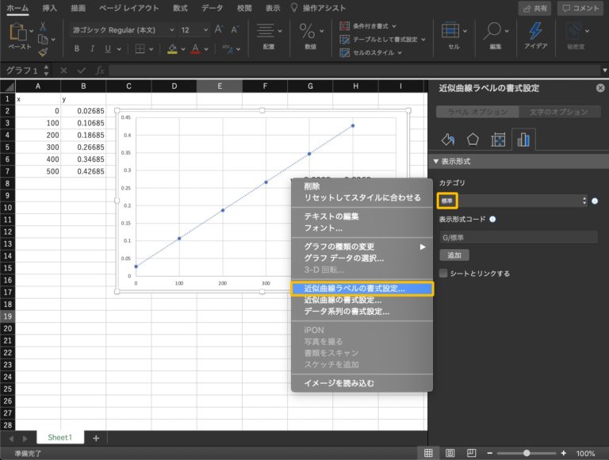Image resolution: width=609 pixels, height=460 pixels.
Task: Click the Tell Me (操作アシスト) lightbulb
Action: point(294,8)
